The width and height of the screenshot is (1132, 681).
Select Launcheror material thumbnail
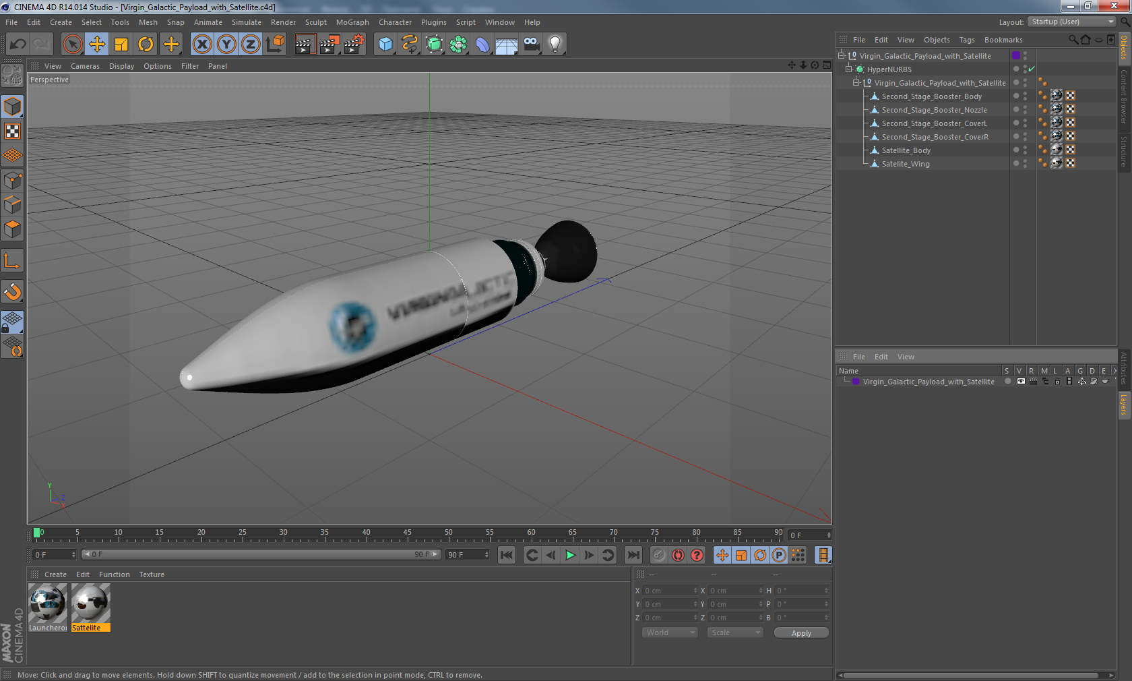pos(47,603)
